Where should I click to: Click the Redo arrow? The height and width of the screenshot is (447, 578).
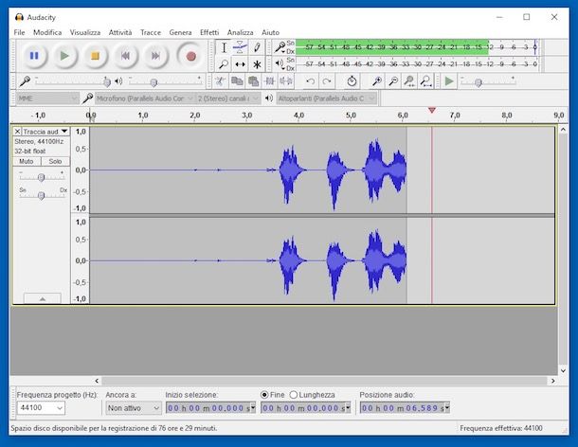coord(327,81)
